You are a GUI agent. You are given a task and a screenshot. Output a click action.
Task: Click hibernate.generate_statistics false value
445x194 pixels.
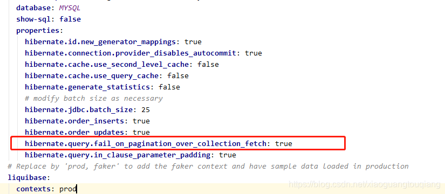point(169,87)
